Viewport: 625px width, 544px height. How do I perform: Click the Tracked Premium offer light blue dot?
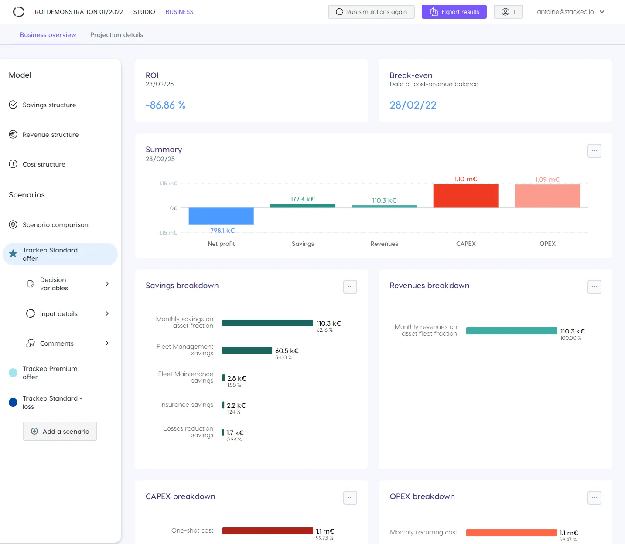coord(13,373)
